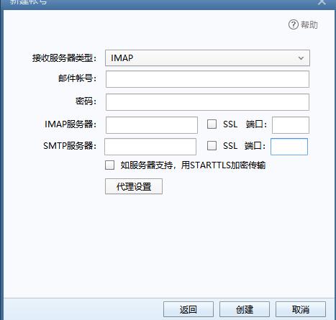
Task: Click the 取消 cancel button
Action: [301, 309]
